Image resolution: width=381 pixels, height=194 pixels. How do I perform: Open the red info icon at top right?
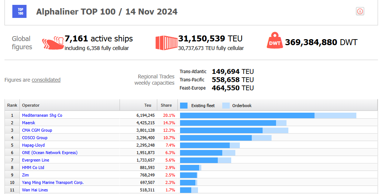(x=360, y=11)
